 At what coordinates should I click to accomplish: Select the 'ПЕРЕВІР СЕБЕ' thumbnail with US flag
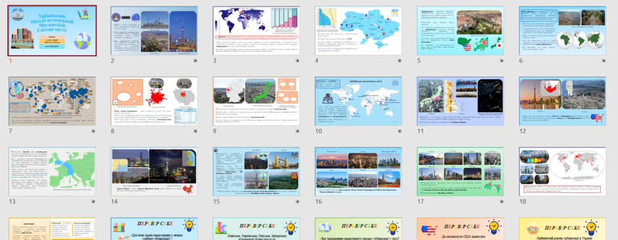coord(460,229)
